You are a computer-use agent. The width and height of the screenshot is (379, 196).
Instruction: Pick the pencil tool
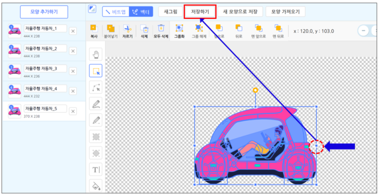tap(96, 120)
